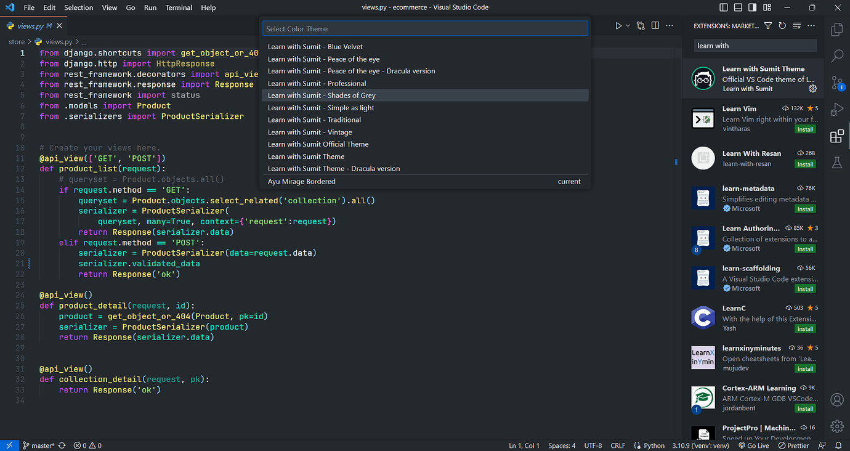The image size is (850, 451).
Task: Open Source Control showing one pending change
Action: (x=836, y=83)
